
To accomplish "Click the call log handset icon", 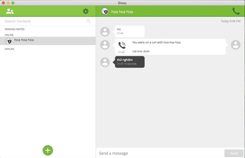I will pyautogui.click(x=122, y=45).
